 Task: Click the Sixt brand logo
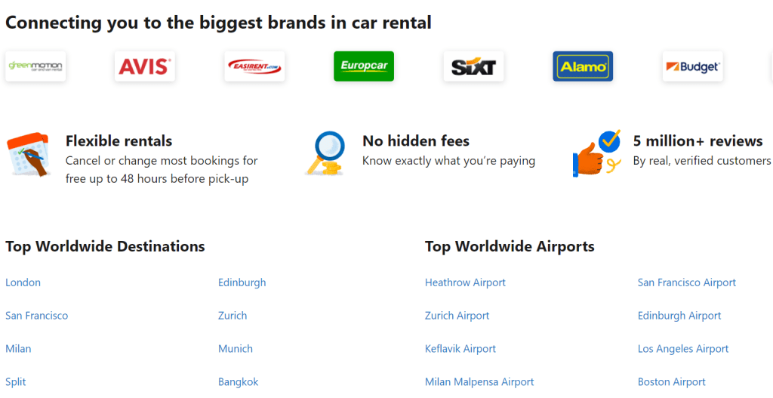click(x=473, y=66)
